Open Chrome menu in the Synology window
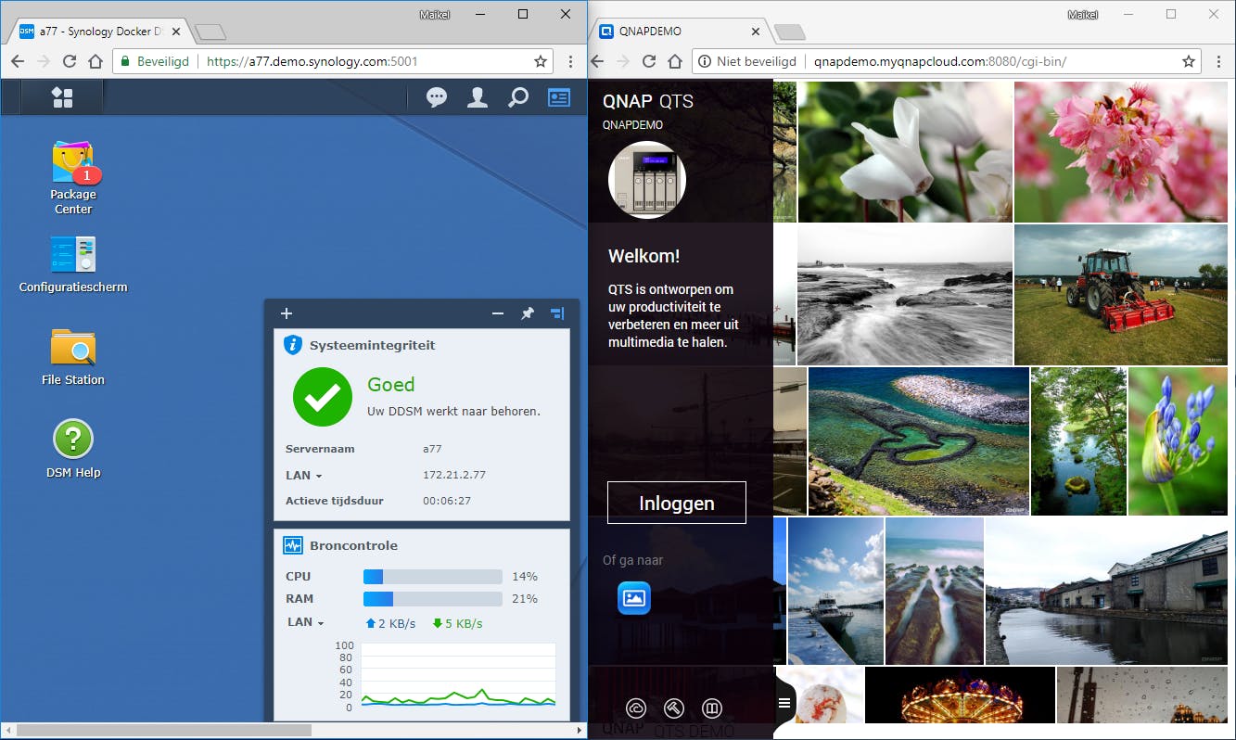1236x740 pixels. click(x=570, y=61)
